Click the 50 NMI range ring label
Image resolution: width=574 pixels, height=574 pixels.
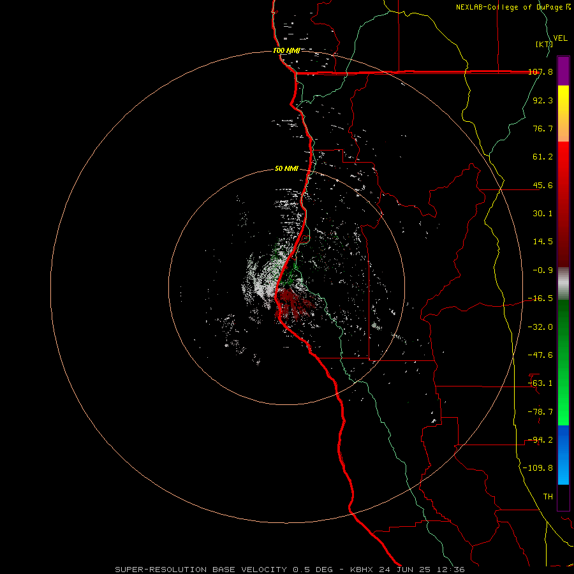[x=286, y=169]
